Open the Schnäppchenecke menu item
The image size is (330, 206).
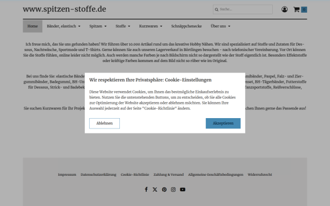click(x=186, y=26)
